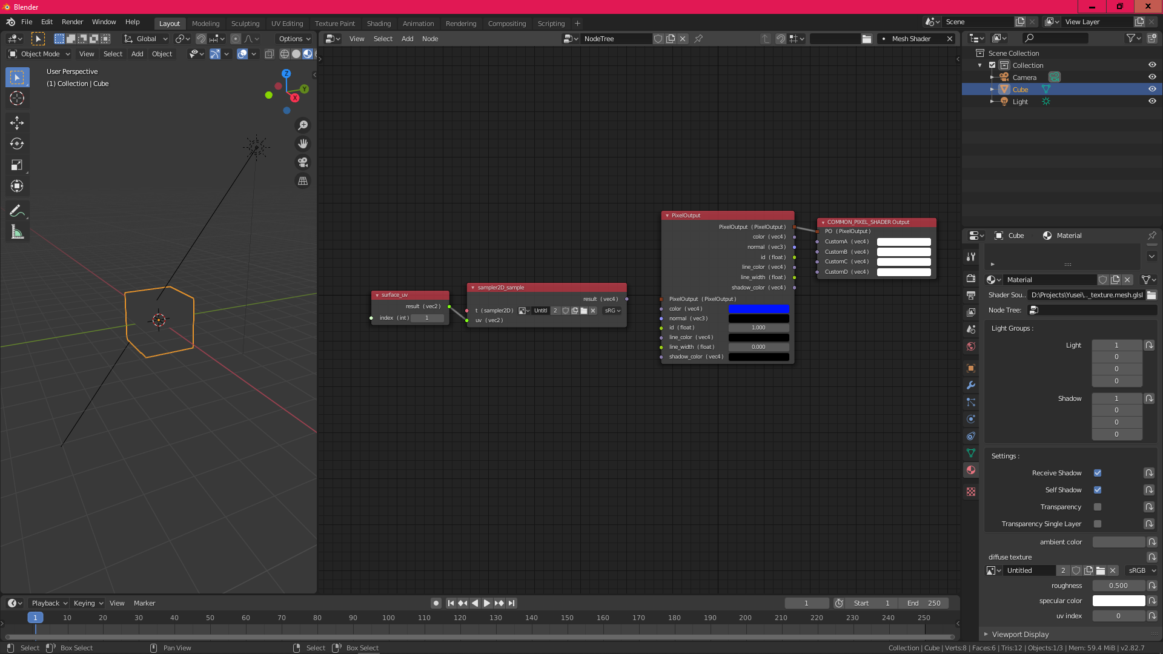Jump to timeline end frame button
The image size is (1163, 654).
512,603
